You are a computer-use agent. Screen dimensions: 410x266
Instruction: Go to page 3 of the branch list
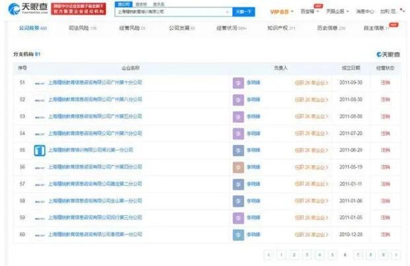tap(307, 255)
